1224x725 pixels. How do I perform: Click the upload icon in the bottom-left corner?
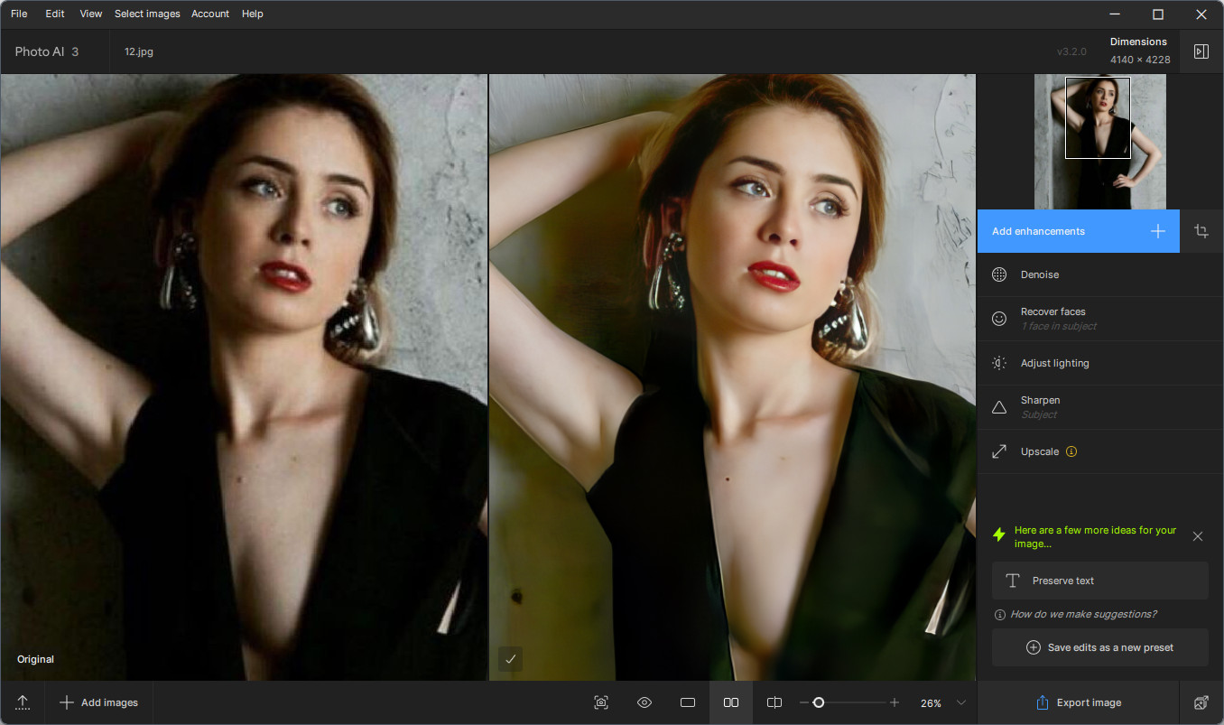tap(23, 702)
